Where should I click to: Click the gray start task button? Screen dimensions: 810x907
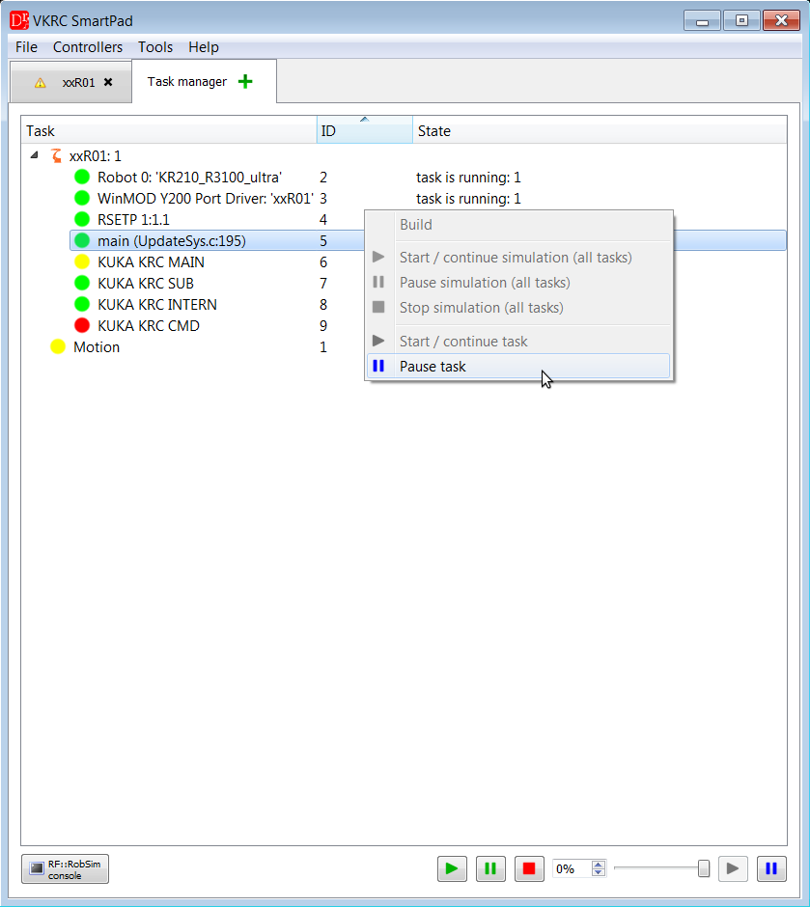(x=733, y=868)
